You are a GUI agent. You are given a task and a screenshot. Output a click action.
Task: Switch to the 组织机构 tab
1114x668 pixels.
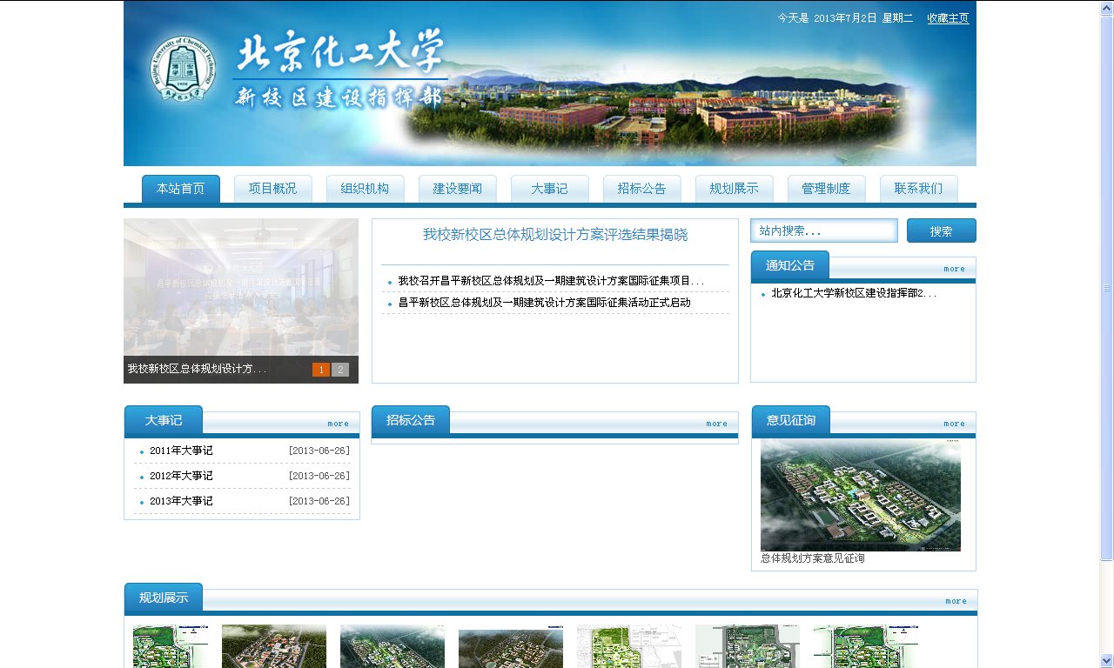pyautogui.click(x=365, y=189)
